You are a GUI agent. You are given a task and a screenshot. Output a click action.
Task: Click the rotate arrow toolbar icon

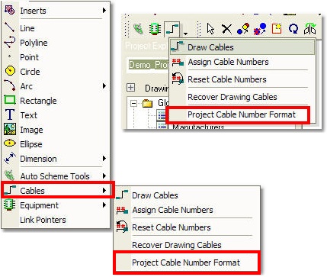pos(293,29)
